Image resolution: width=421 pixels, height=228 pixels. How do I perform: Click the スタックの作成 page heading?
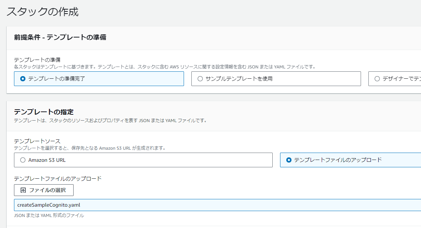pos(43,12)
